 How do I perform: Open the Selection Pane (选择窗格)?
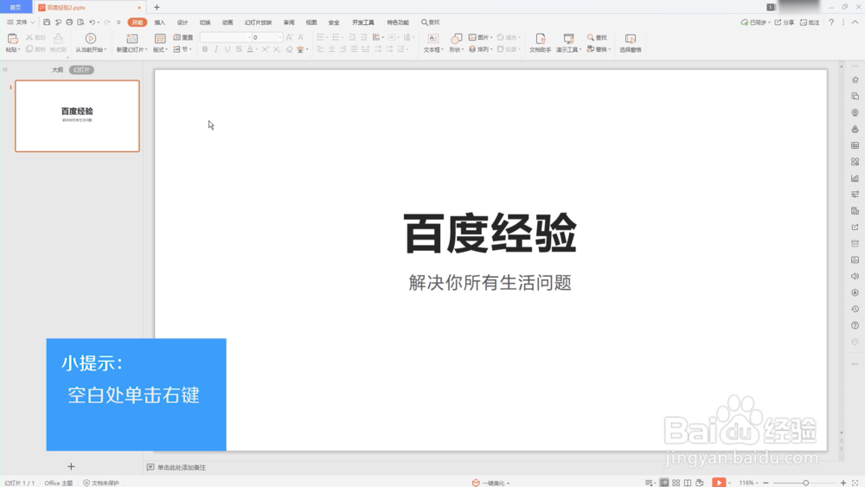(630, 42)
